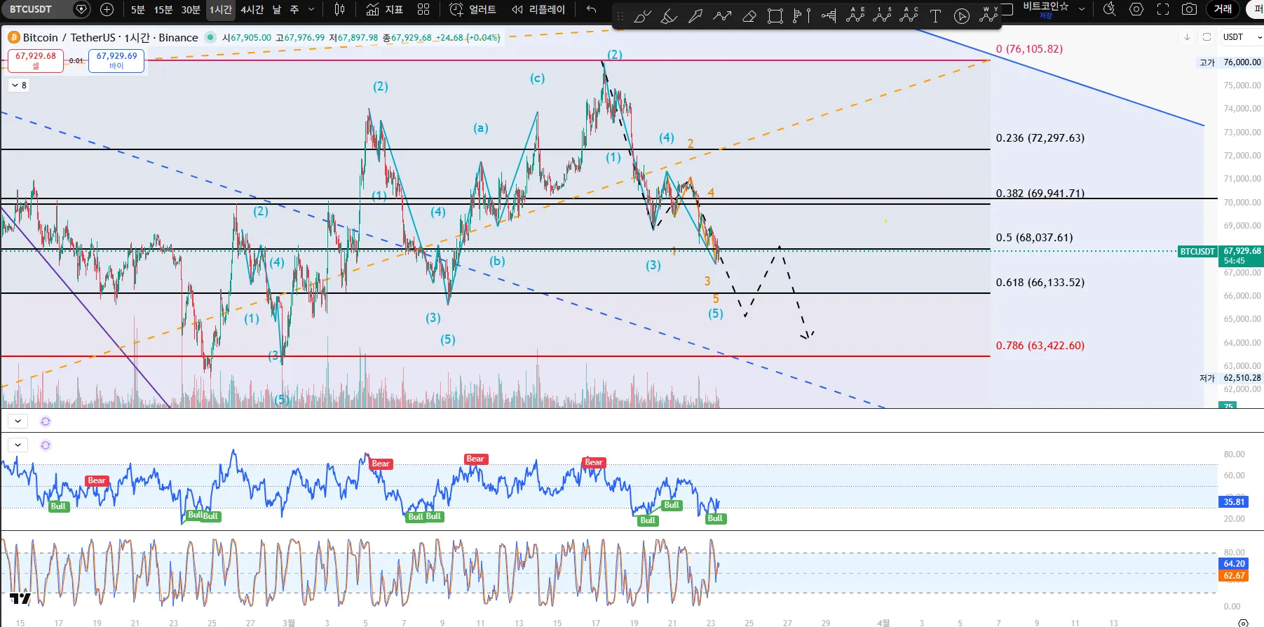Screen dimensions: 1264x627
Task: Expand the RSI pane legend chevron
Action: point(18,445)
